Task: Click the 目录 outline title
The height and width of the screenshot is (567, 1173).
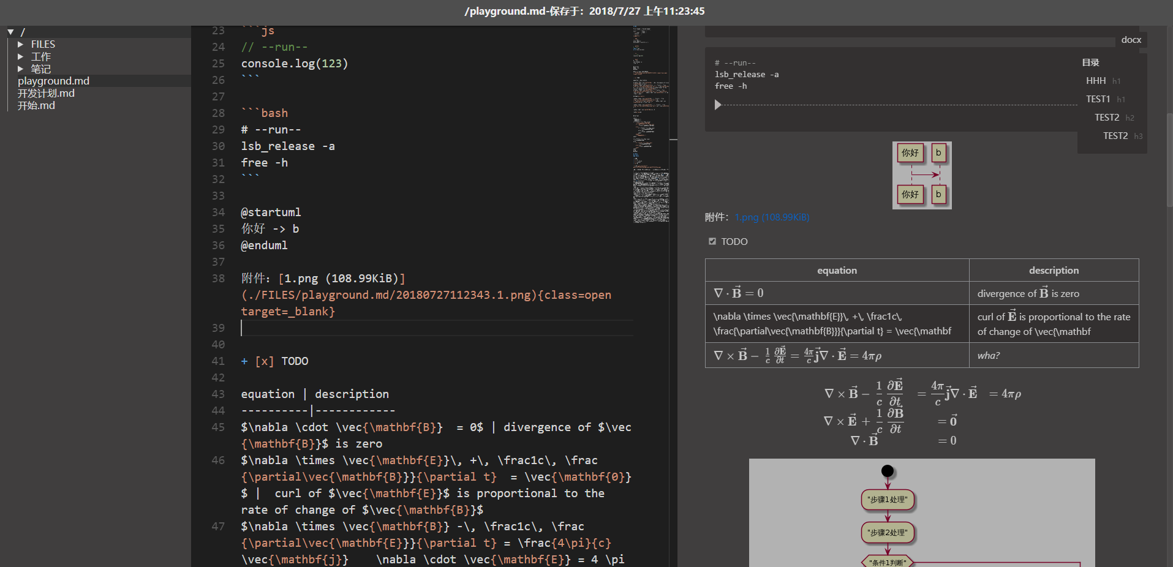Action: (1090, 62)
